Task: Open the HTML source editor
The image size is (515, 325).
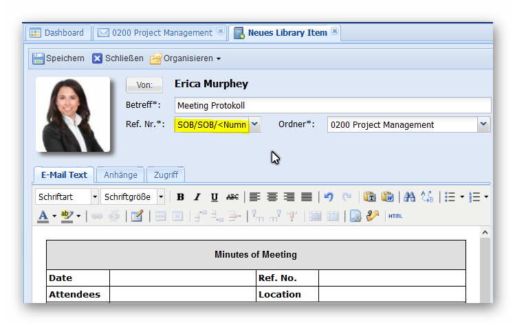Action: 395,216
